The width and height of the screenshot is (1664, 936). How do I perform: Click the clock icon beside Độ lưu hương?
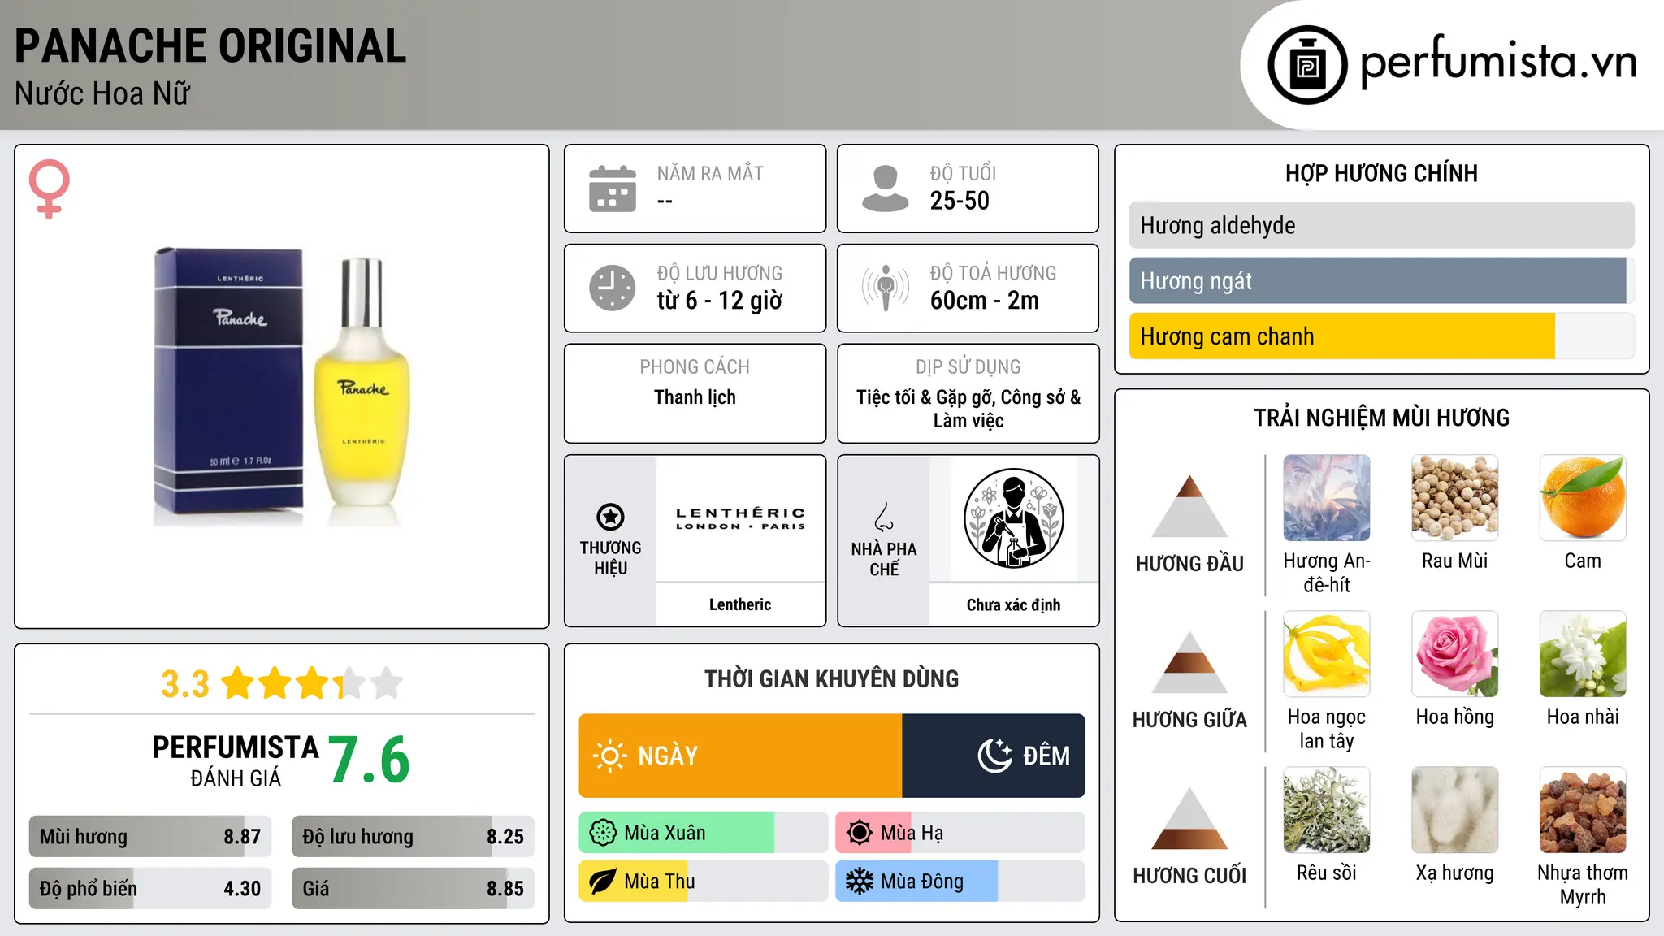[613, 288]
